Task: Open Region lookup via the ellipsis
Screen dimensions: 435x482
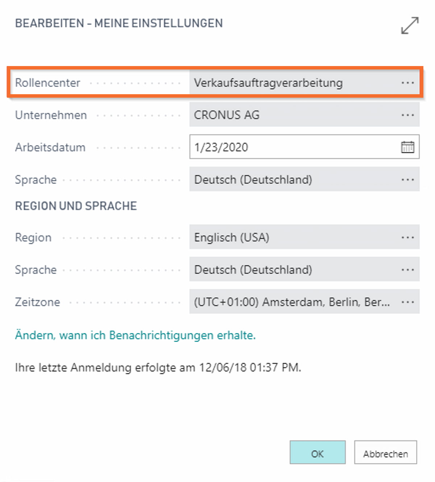Action: (407, 238)
